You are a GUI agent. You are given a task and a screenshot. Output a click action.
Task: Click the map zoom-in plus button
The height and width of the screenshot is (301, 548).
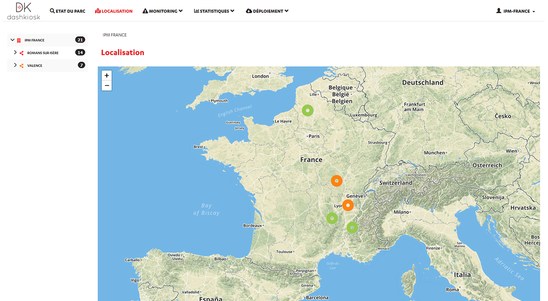[106, 75]
